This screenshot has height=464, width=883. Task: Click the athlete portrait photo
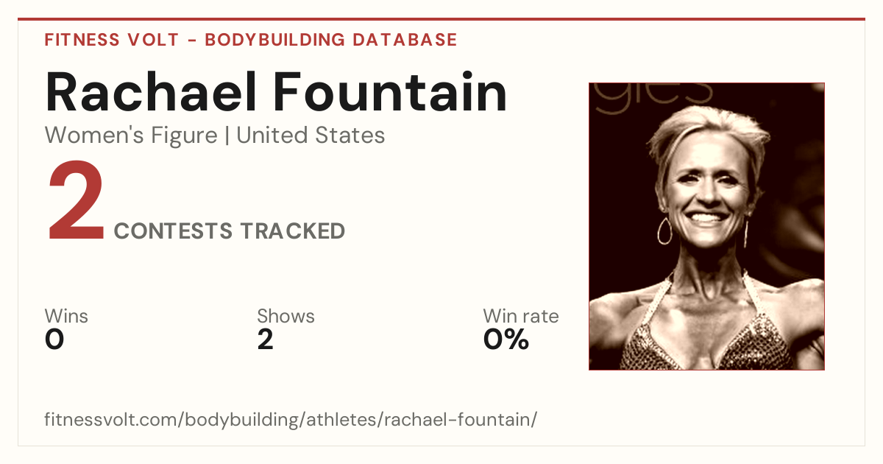pyautogui.click(x=706, y=226)
